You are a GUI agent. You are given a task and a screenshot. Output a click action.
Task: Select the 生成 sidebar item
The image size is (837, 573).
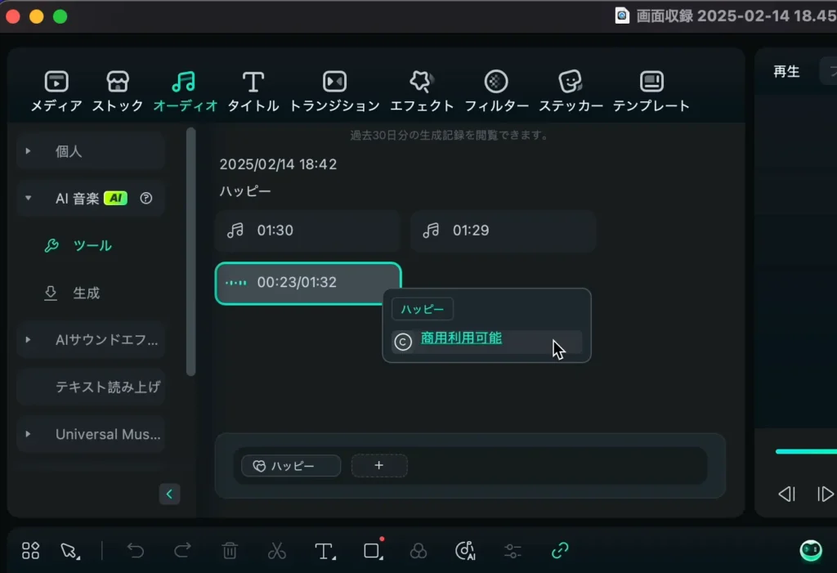(x=86, y=293)
